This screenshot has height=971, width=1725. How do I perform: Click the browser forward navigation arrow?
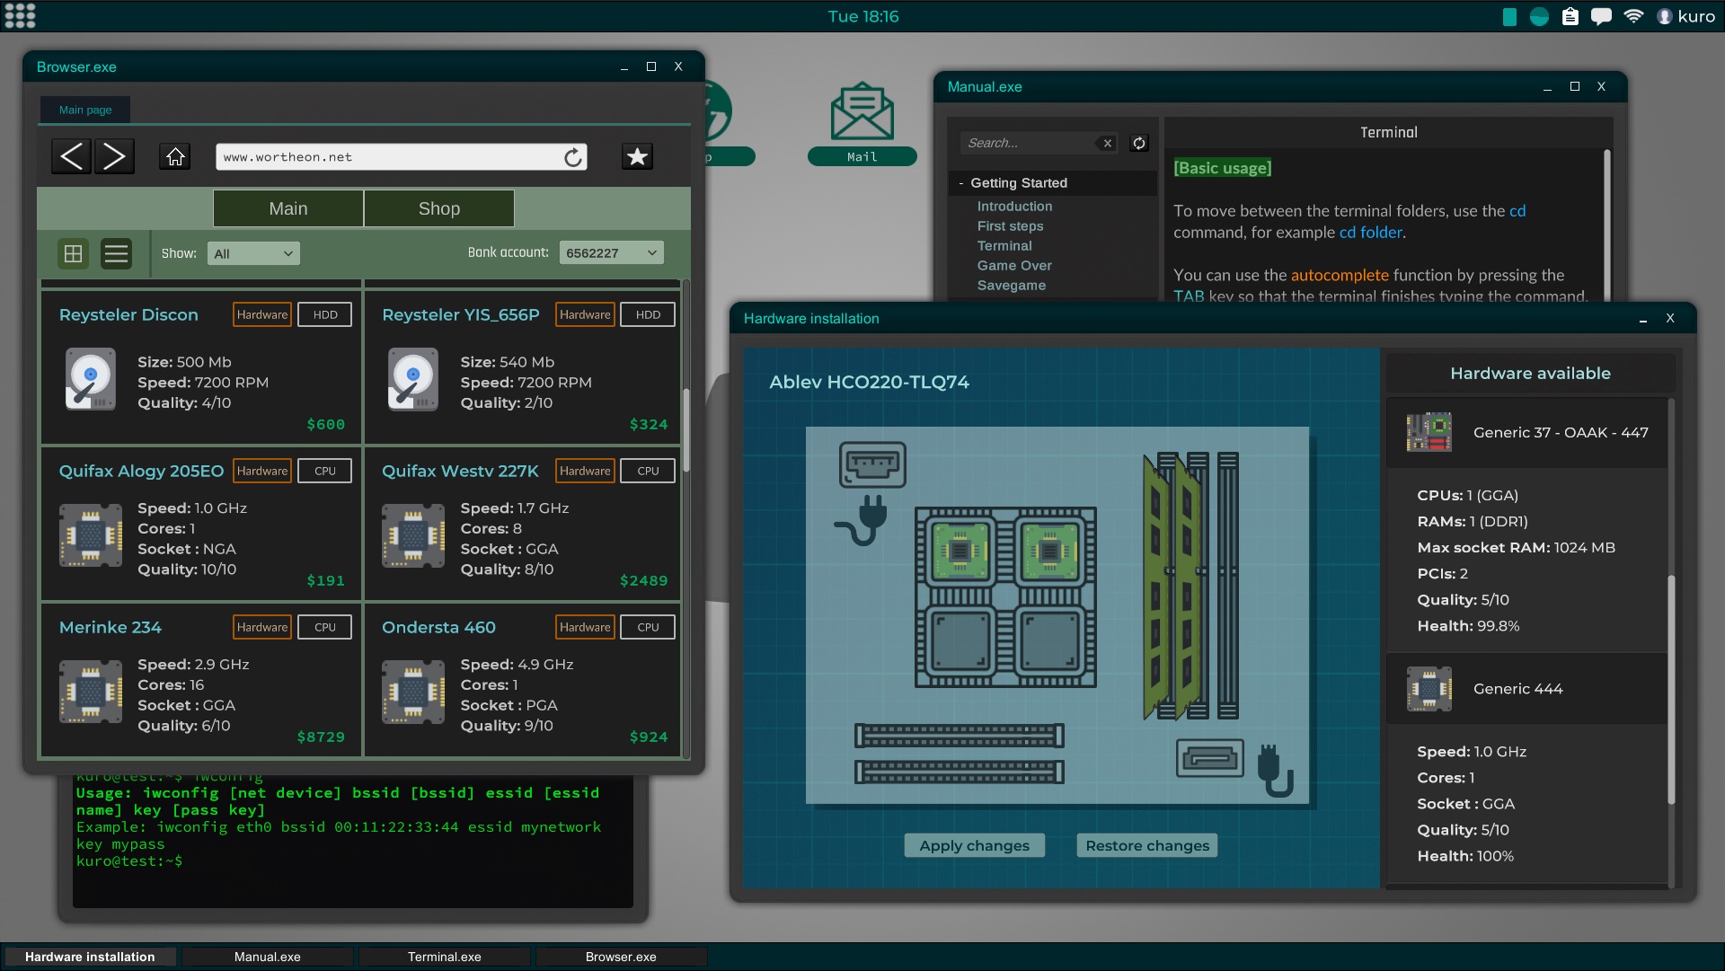coord(114,157)
